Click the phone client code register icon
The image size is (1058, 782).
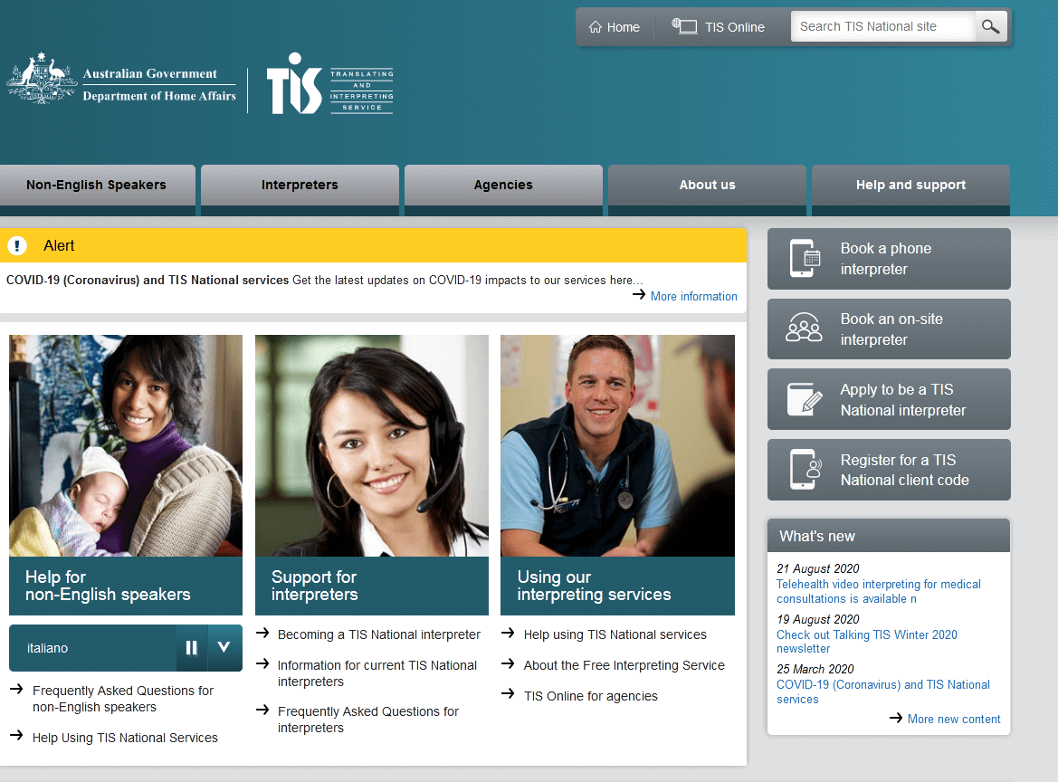[805, 470]
